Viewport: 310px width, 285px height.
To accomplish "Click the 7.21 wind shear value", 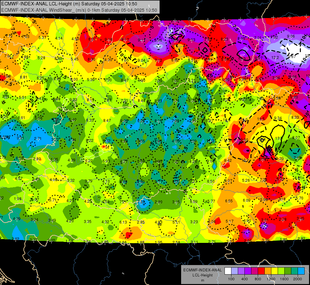I will [x=123, y=202].
